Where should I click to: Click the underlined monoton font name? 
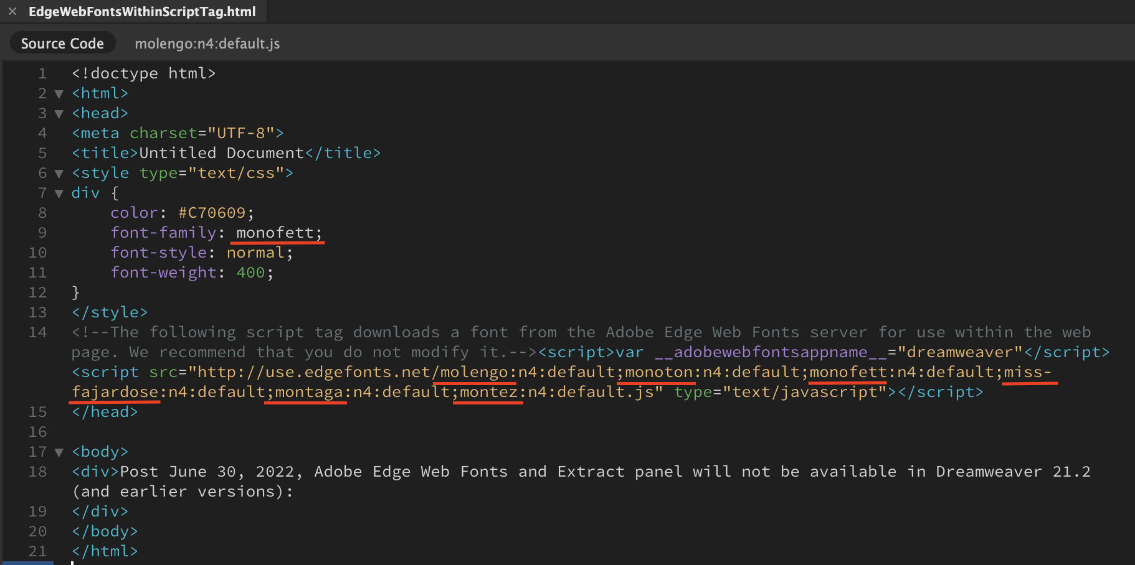(x=658, y=372)
